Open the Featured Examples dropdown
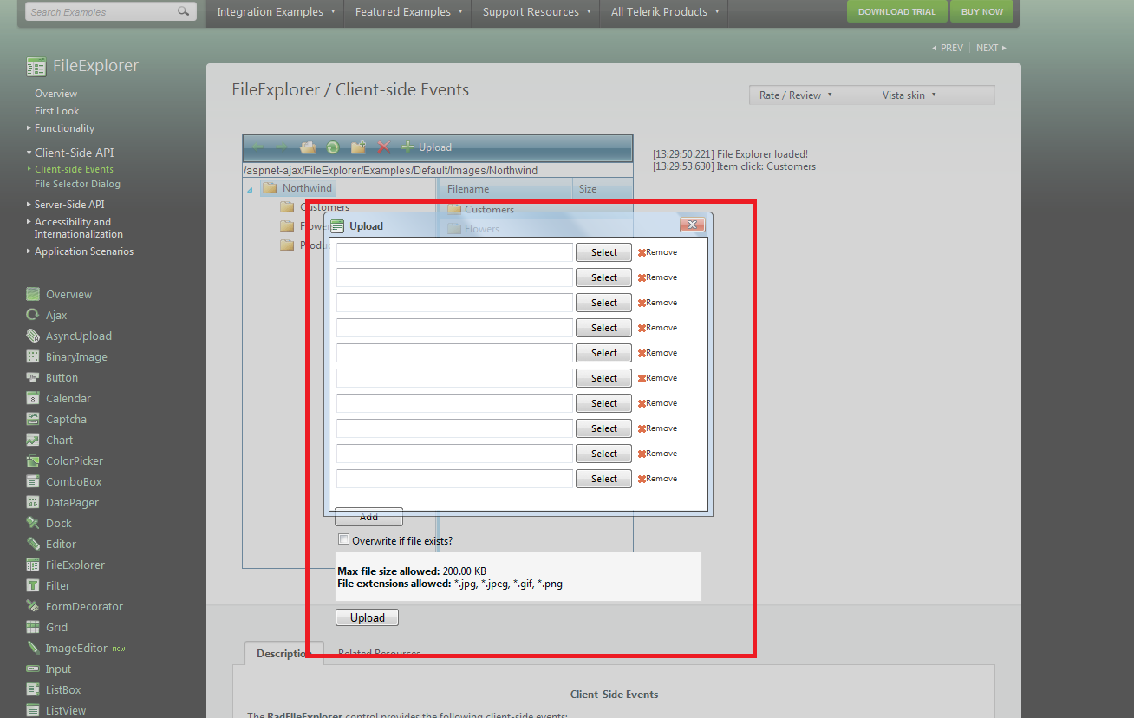 coord(407,12)
